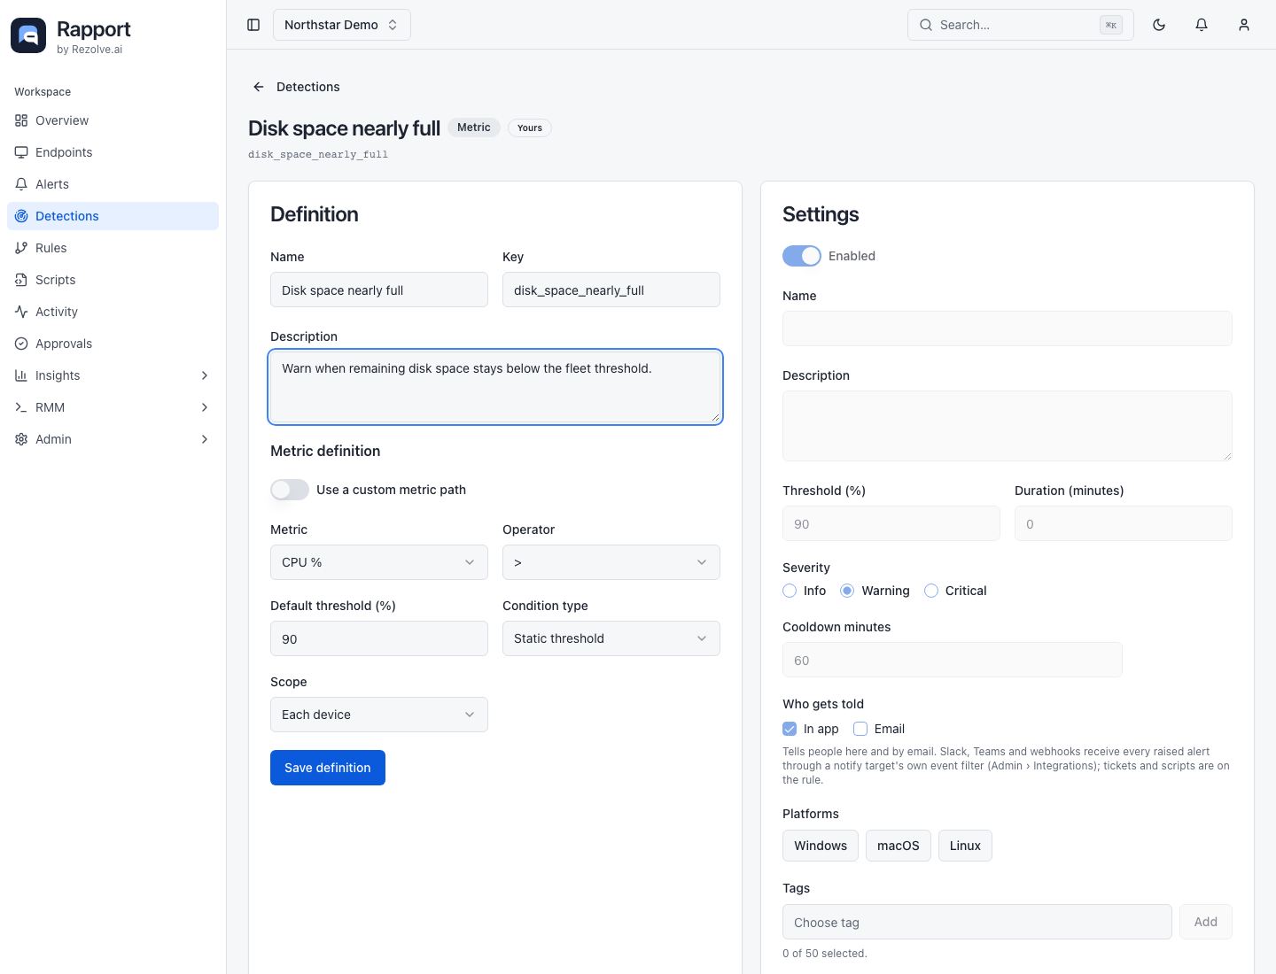Select the Critical severity radio

(931, 591)
